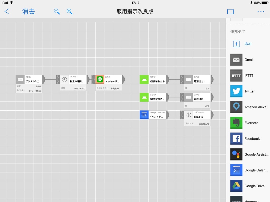The width and height of the screenshot is (270, 202).
Task: Tap the オン value of 電源出力
Action: tap(207, 88)
